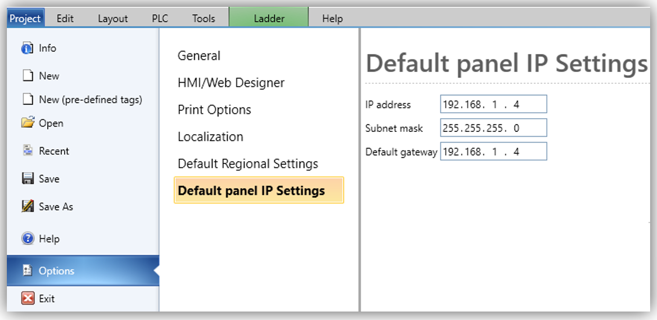This screenshot has width=657, height=320.
Task: Click the Info icon in sidebar
Action: click(28, 48)
